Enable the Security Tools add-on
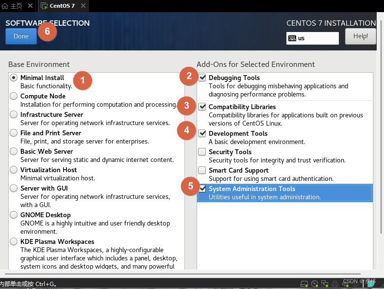The width and height of the screenshot is (384, 289). coord(202,152)
